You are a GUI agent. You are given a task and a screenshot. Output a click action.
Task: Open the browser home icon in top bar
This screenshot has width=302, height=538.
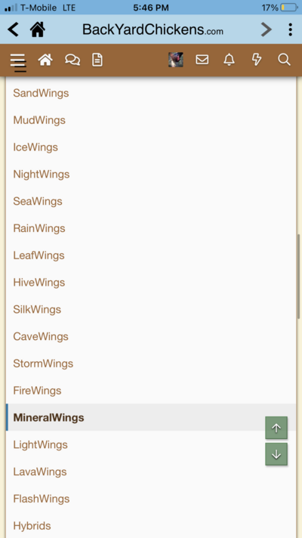[x=38, y=30]
